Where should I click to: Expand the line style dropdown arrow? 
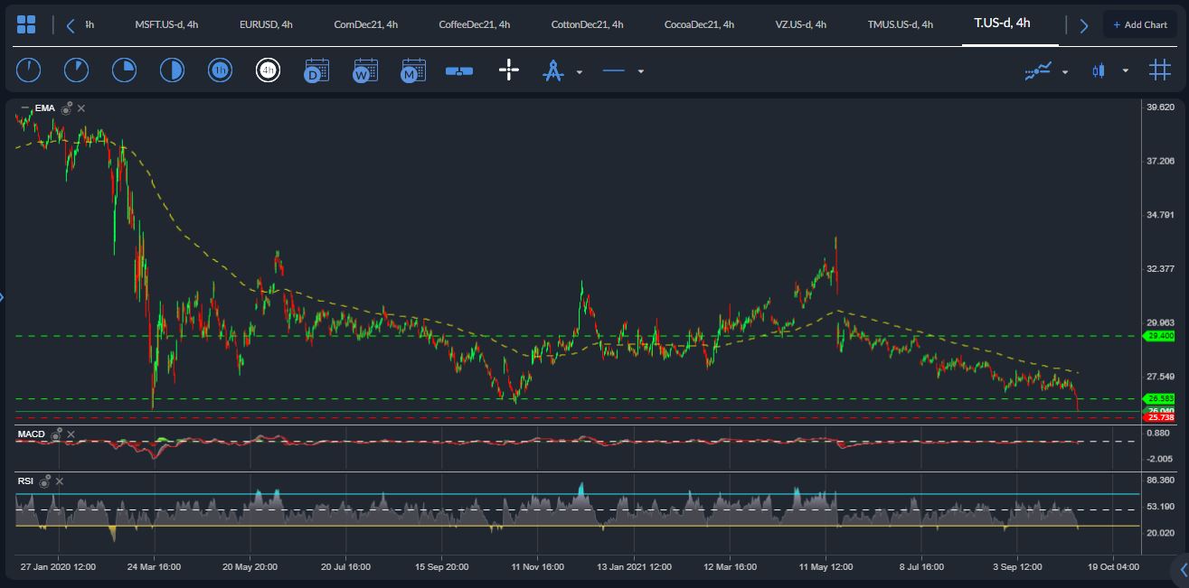(640, 71)
